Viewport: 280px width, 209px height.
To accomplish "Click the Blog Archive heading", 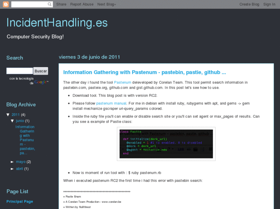I will click(21, 105).
